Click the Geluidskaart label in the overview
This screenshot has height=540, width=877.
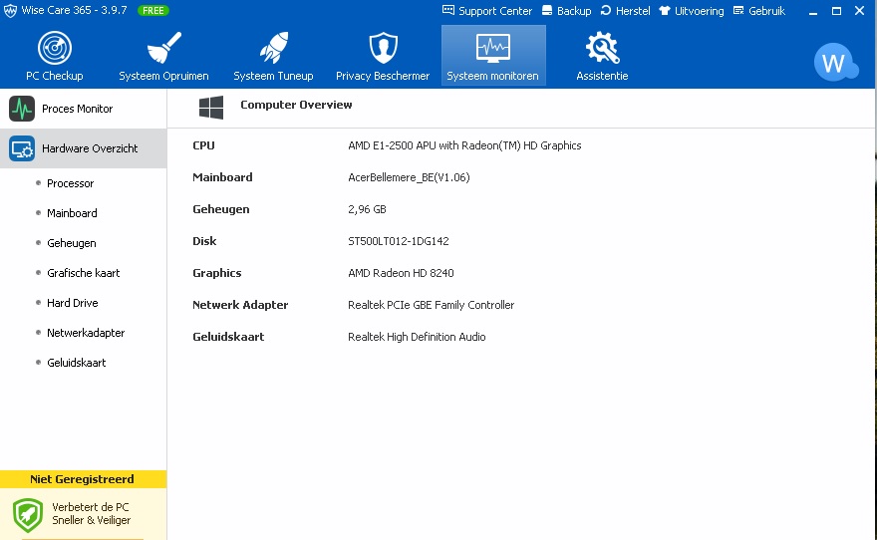[x=228, y=337]
